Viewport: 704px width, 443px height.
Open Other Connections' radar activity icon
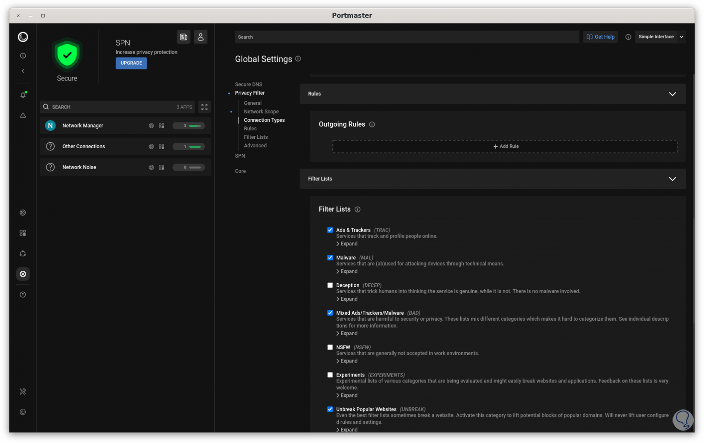(x=151, y=147)
